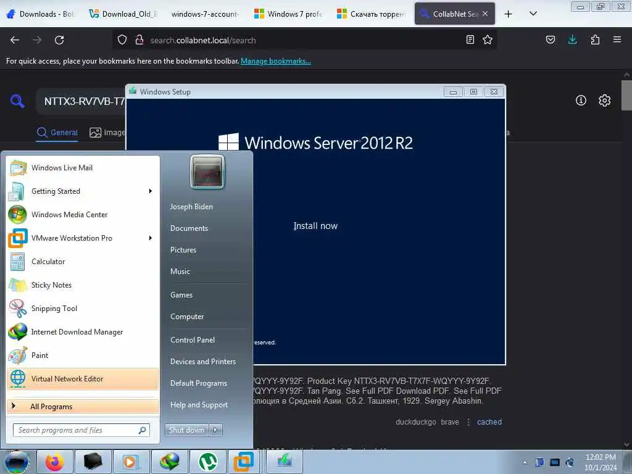632x474 pixels.
Task: Open uTorrent from the taskbar
Action: 207,462
